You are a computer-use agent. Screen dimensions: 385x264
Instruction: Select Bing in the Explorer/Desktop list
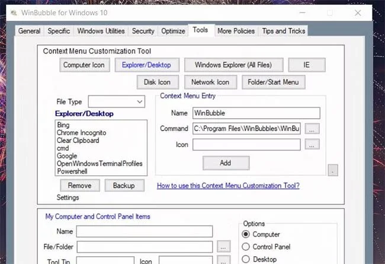click(x=63, y=125)
